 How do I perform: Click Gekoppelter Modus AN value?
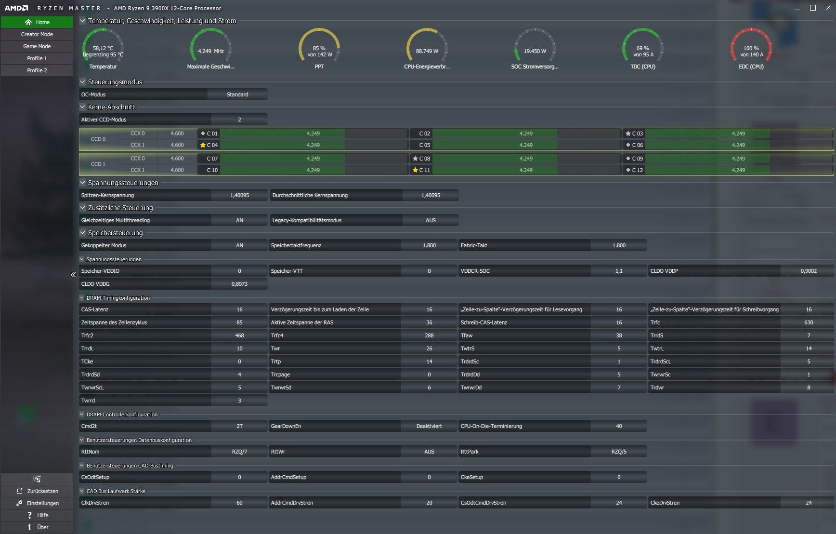click(x=239, y=245)
